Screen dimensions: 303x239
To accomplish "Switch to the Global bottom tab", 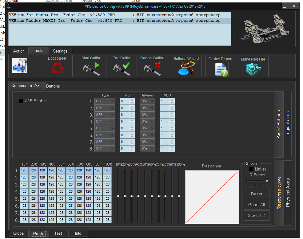I will point(19,233).
